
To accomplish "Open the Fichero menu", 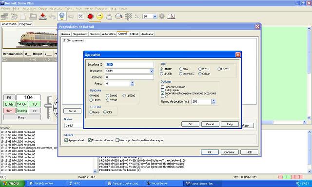I will point(5,9).
